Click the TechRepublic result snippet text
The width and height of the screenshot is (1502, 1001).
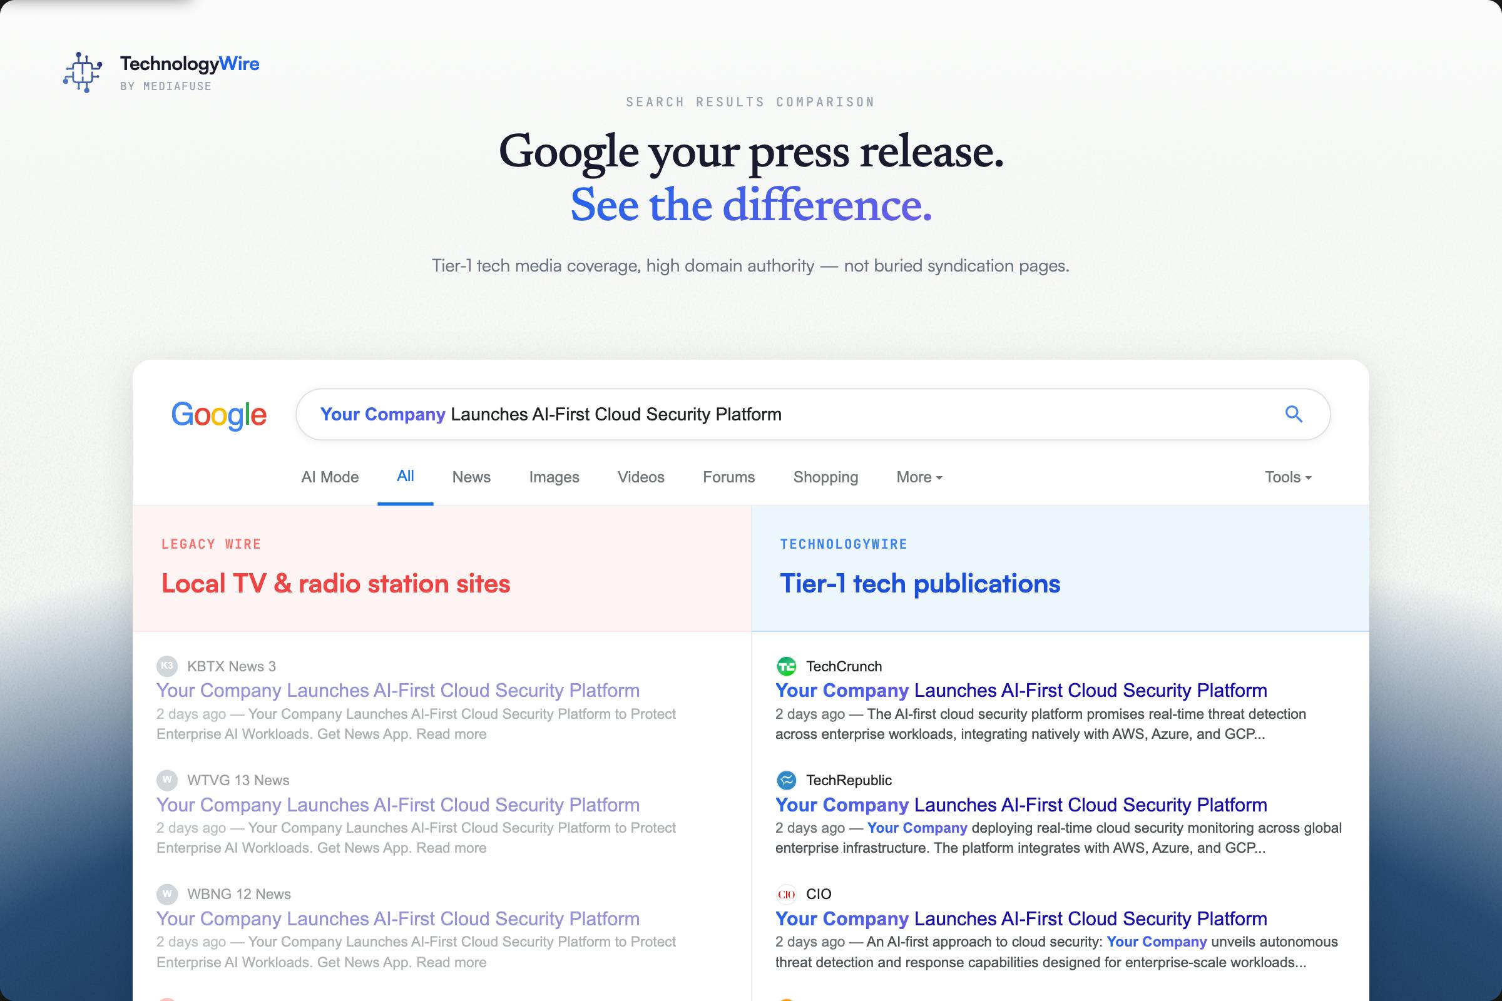coord(1058,838)
